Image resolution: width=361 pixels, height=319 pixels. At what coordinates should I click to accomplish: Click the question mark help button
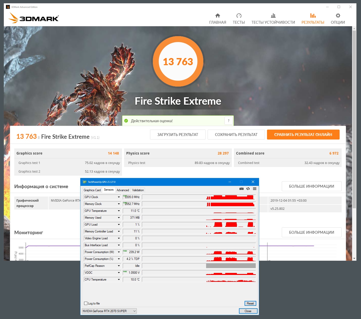coord(229,121)
